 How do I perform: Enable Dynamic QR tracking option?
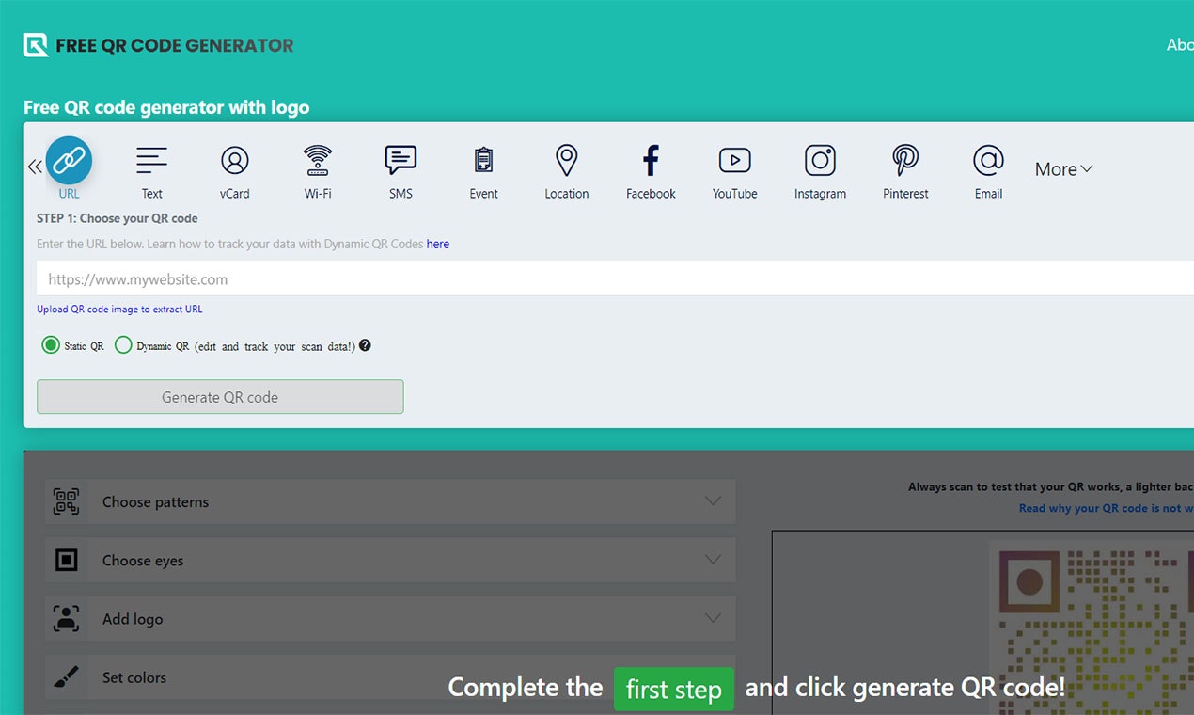tap(123, 344)
